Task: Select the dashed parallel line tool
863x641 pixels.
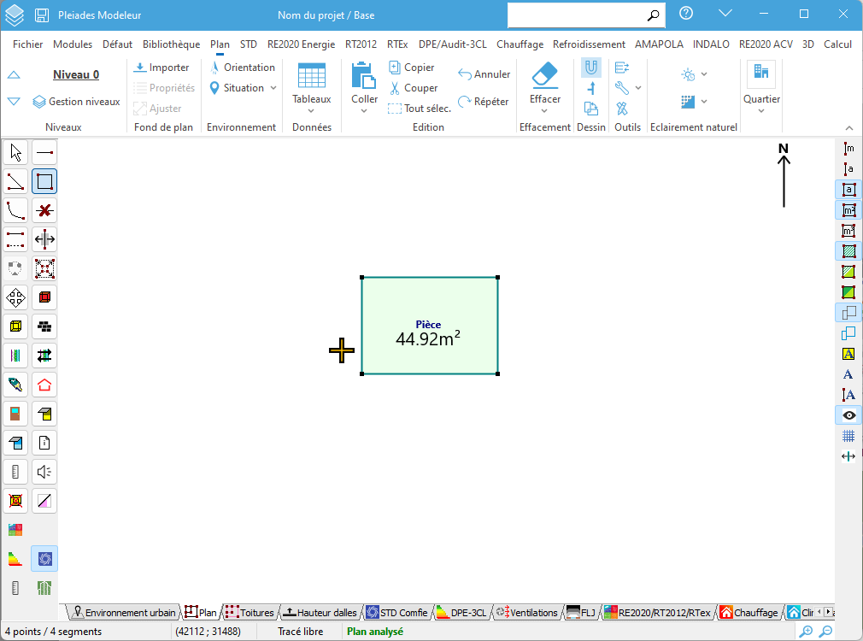Action: (15, 239)
